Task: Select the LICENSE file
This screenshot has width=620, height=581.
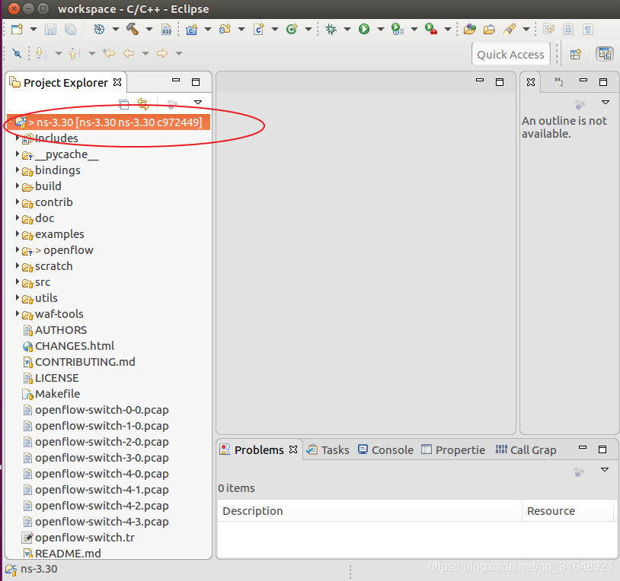Action: [50, 378]
